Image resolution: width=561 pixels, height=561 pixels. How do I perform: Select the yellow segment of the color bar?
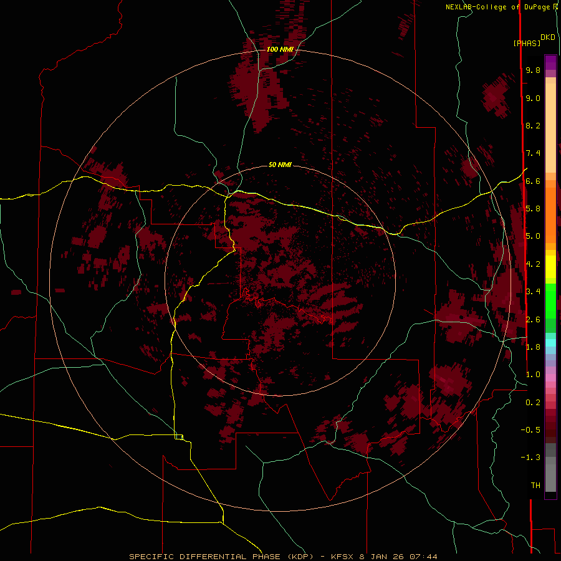(x=550, y=267)
